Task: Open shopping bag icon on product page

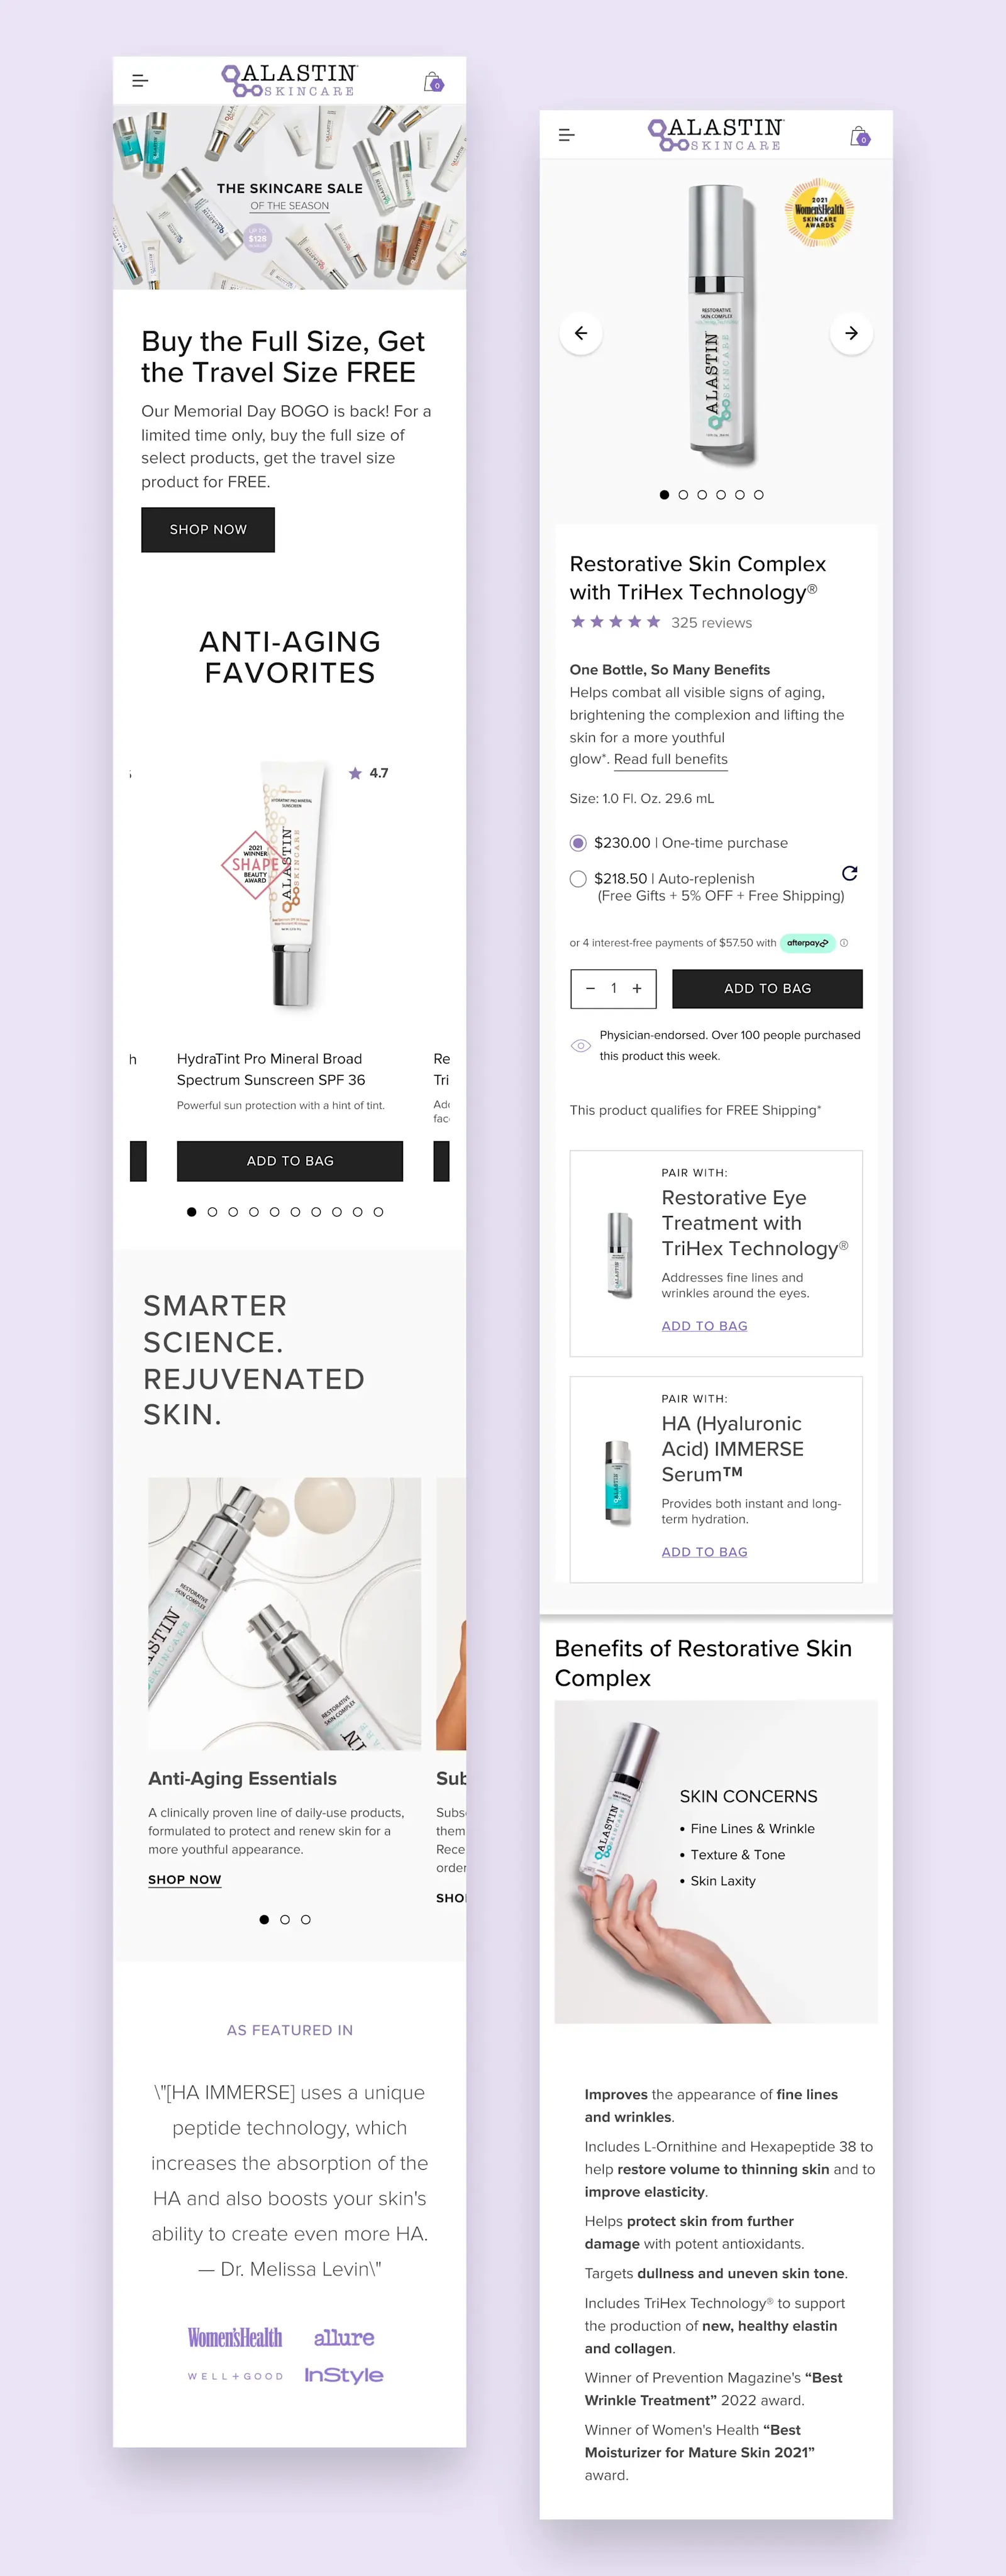Action: click(859, 135)
